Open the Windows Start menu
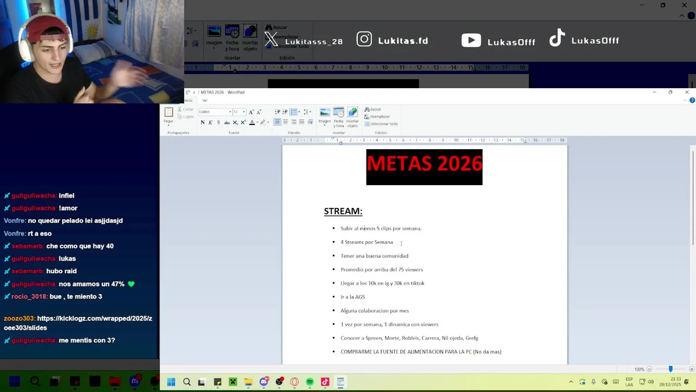Screen dimensions: 696x392 pos(171,382)
